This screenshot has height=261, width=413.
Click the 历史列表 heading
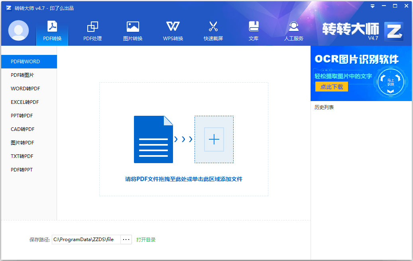pyautogui.click(x=324, y=107)
